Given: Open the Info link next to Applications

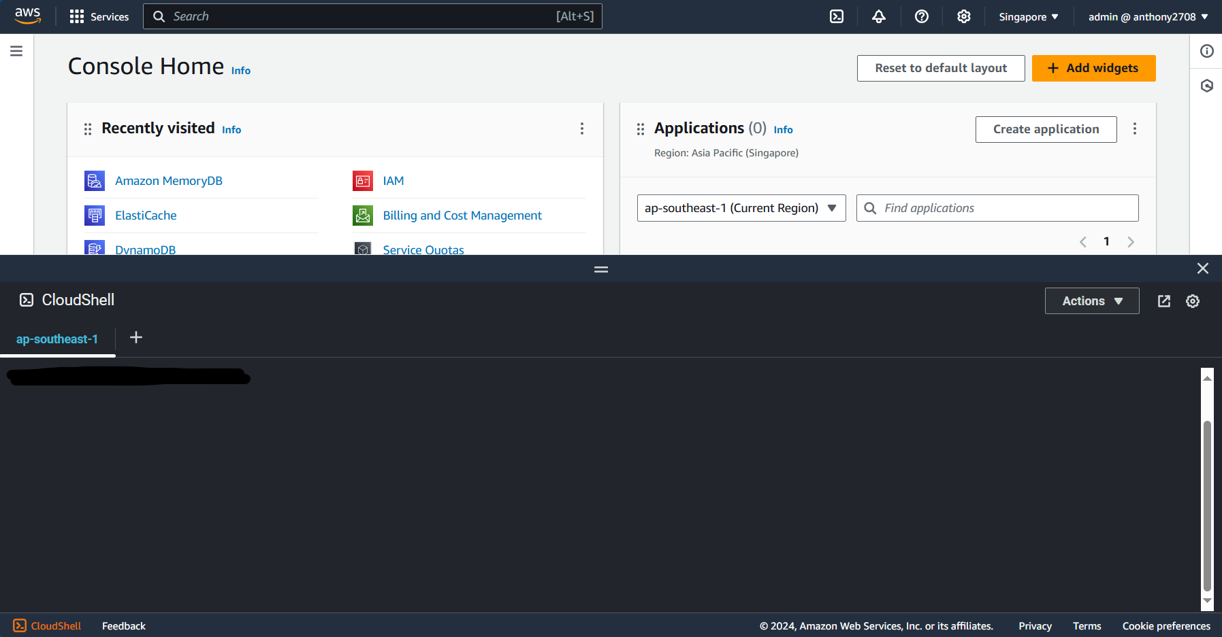Looking at the screenshot, I should (x=783, y=130).
